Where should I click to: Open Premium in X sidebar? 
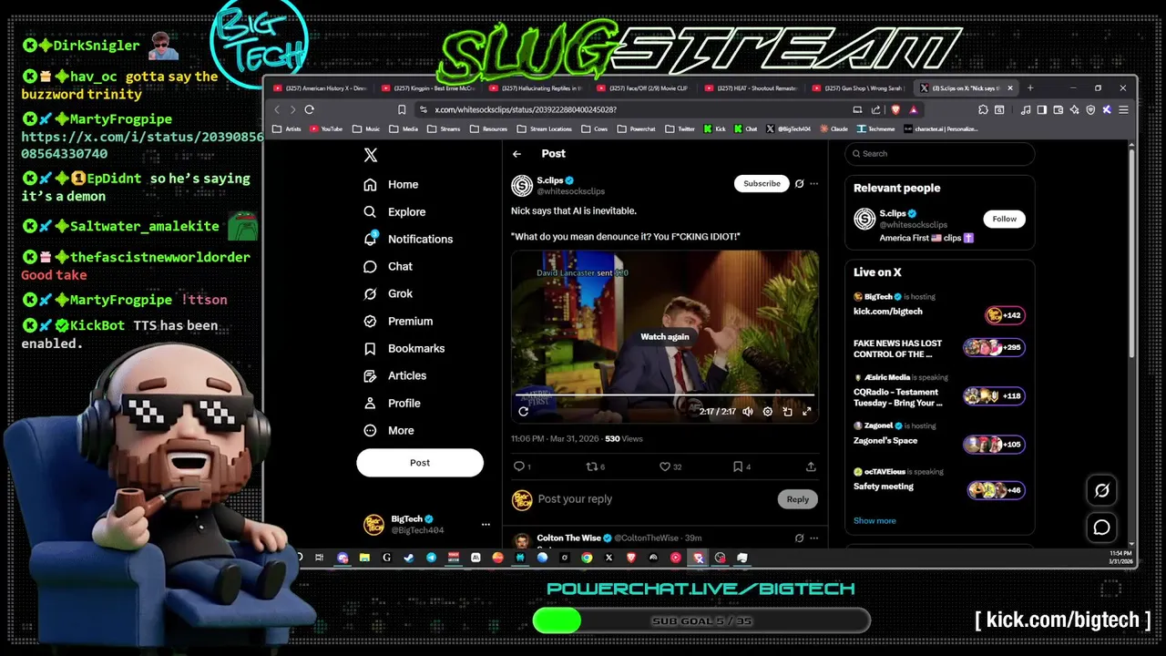point(398,321)
